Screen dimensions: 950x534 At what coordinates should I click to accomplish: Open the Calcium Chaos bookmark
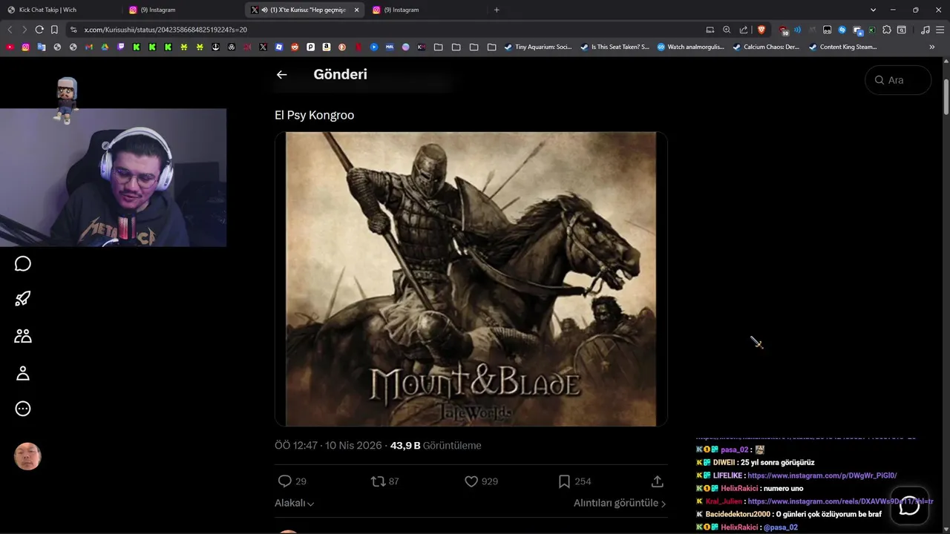767,47
